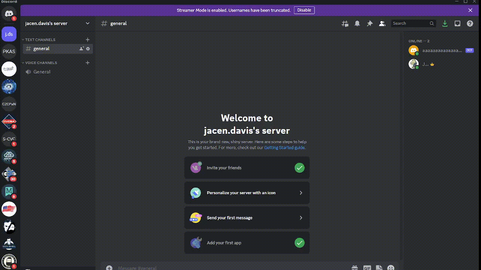Screen dimensions: 481x270
Task: Click the download apps icon
Action: [x=445, y=24]
